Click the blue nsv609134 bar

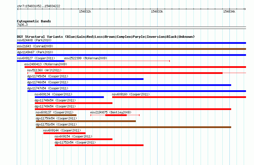pyautogui.click(x=69, y=97)
